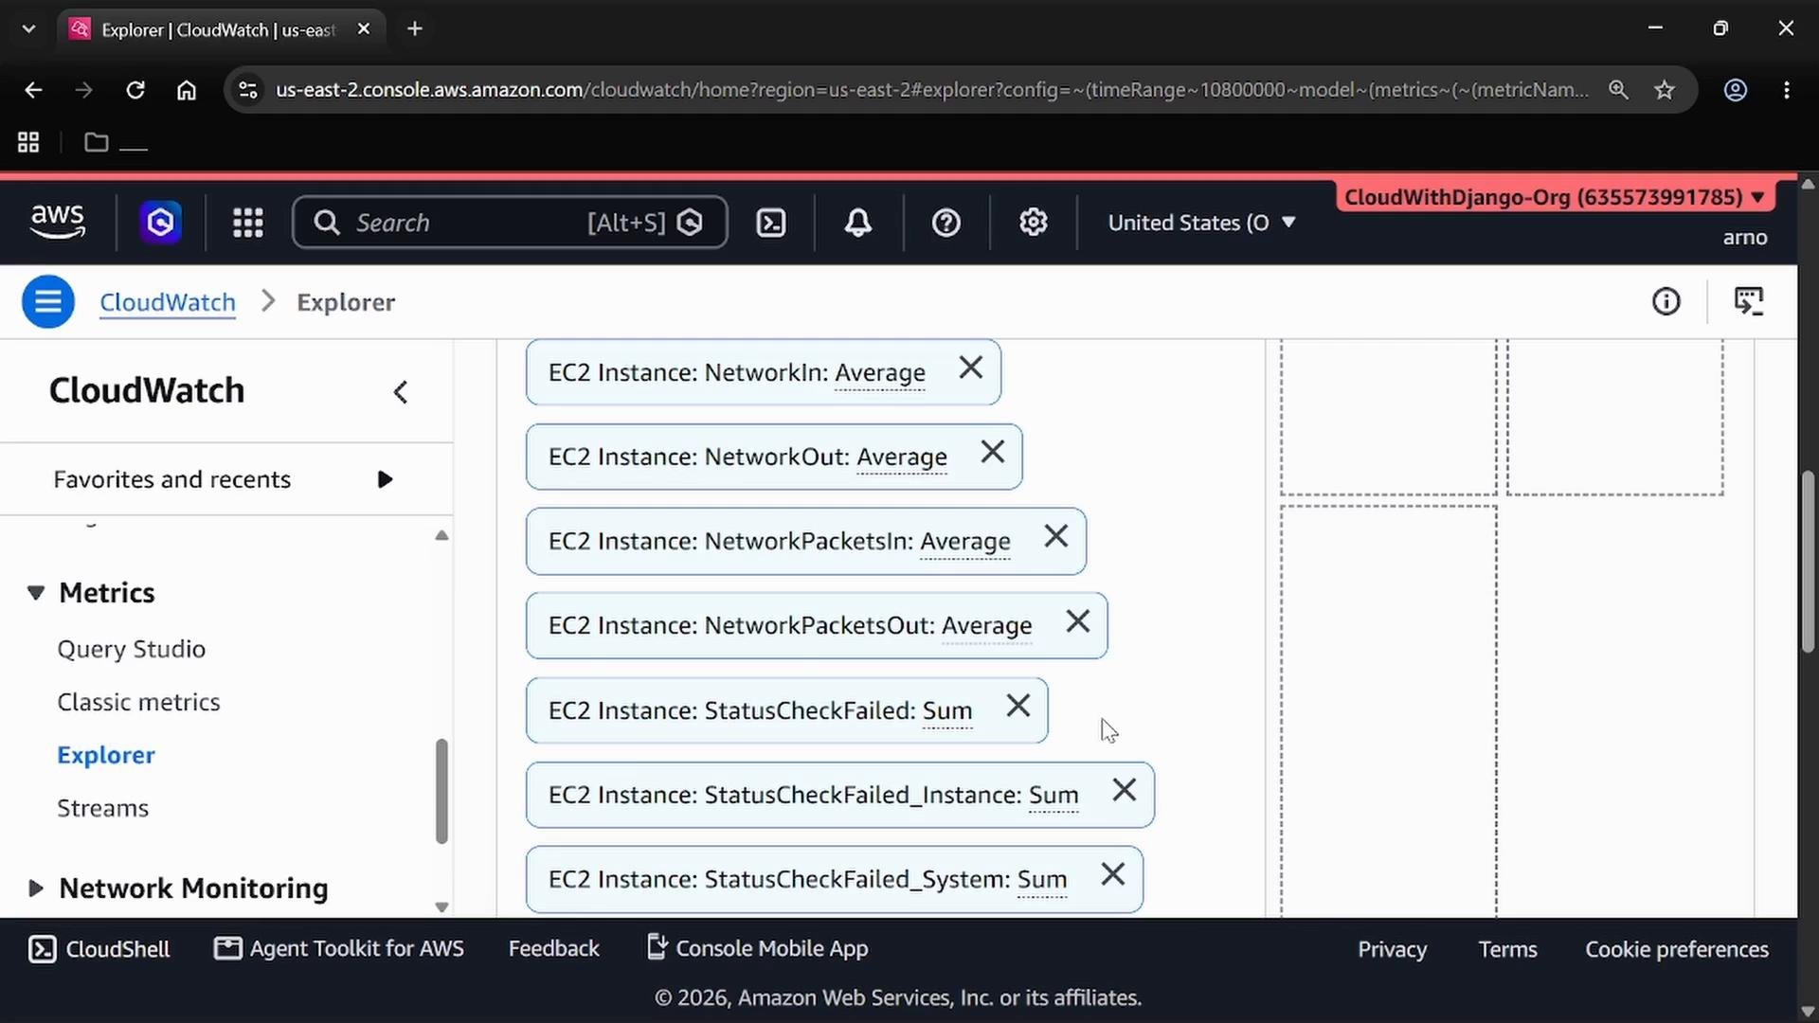
Task: Click the browser address bar
Action: [931, 90]
